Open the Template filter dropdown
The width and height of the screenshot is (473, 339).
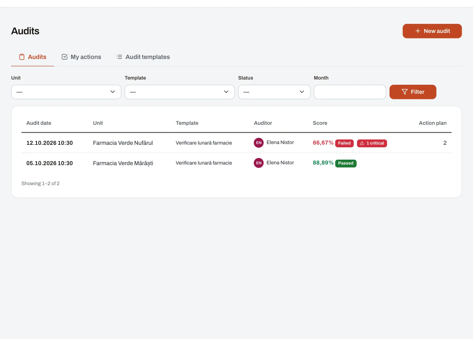tap(180, 92)
